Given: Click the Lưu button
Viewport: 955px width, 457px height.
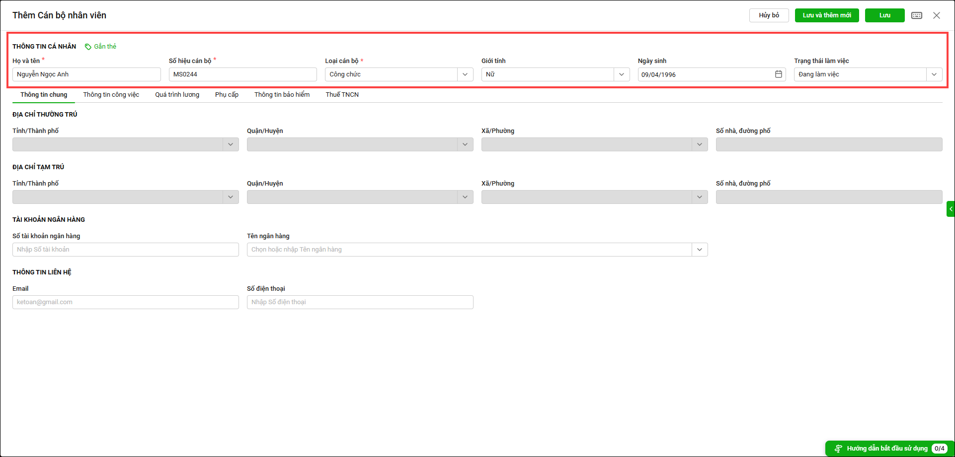Looking at the screenshot, I should 884,15.
